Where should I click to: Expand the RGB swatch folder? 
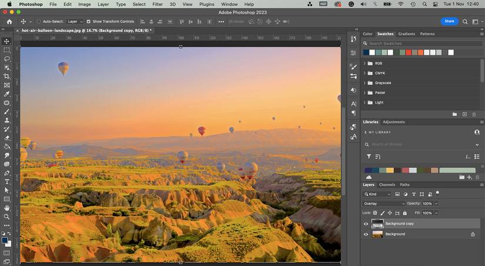(364, 63)
